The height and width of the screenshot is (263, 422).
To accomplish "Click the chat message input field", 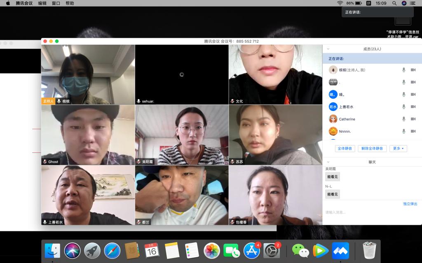I will pyautogui.click(x=371, y=212).
